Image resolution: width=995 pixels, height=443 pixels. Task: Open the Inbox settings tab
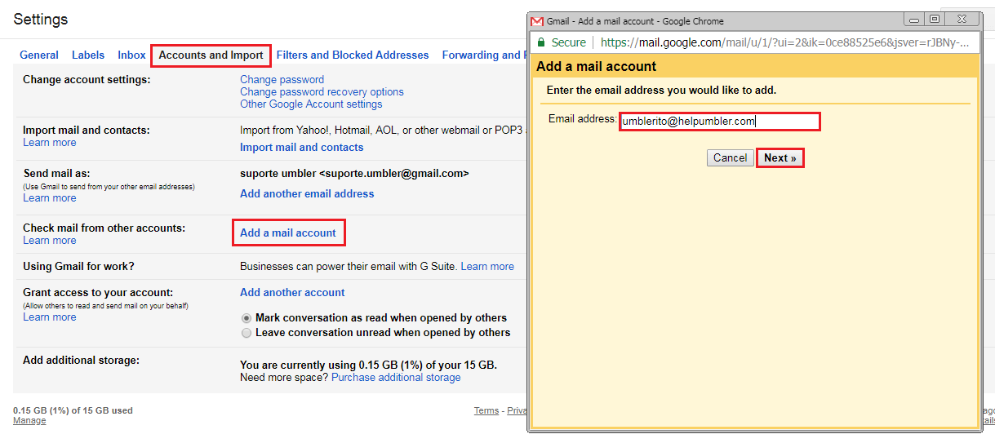click(131, 55)
